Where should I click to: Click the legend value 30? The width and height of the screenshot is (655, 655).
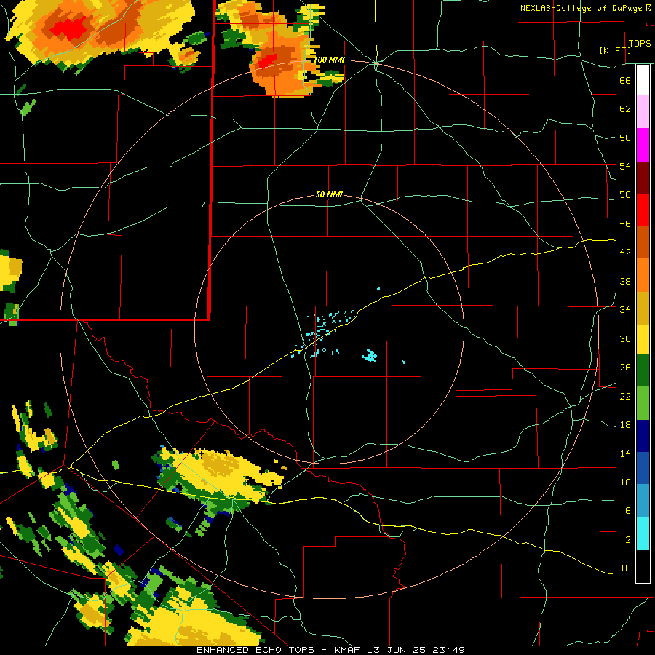(x=625, y=338)
